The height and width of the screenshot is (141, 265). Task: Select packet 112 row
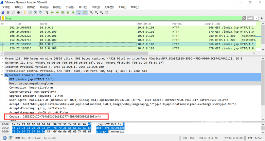coord(128,40)
